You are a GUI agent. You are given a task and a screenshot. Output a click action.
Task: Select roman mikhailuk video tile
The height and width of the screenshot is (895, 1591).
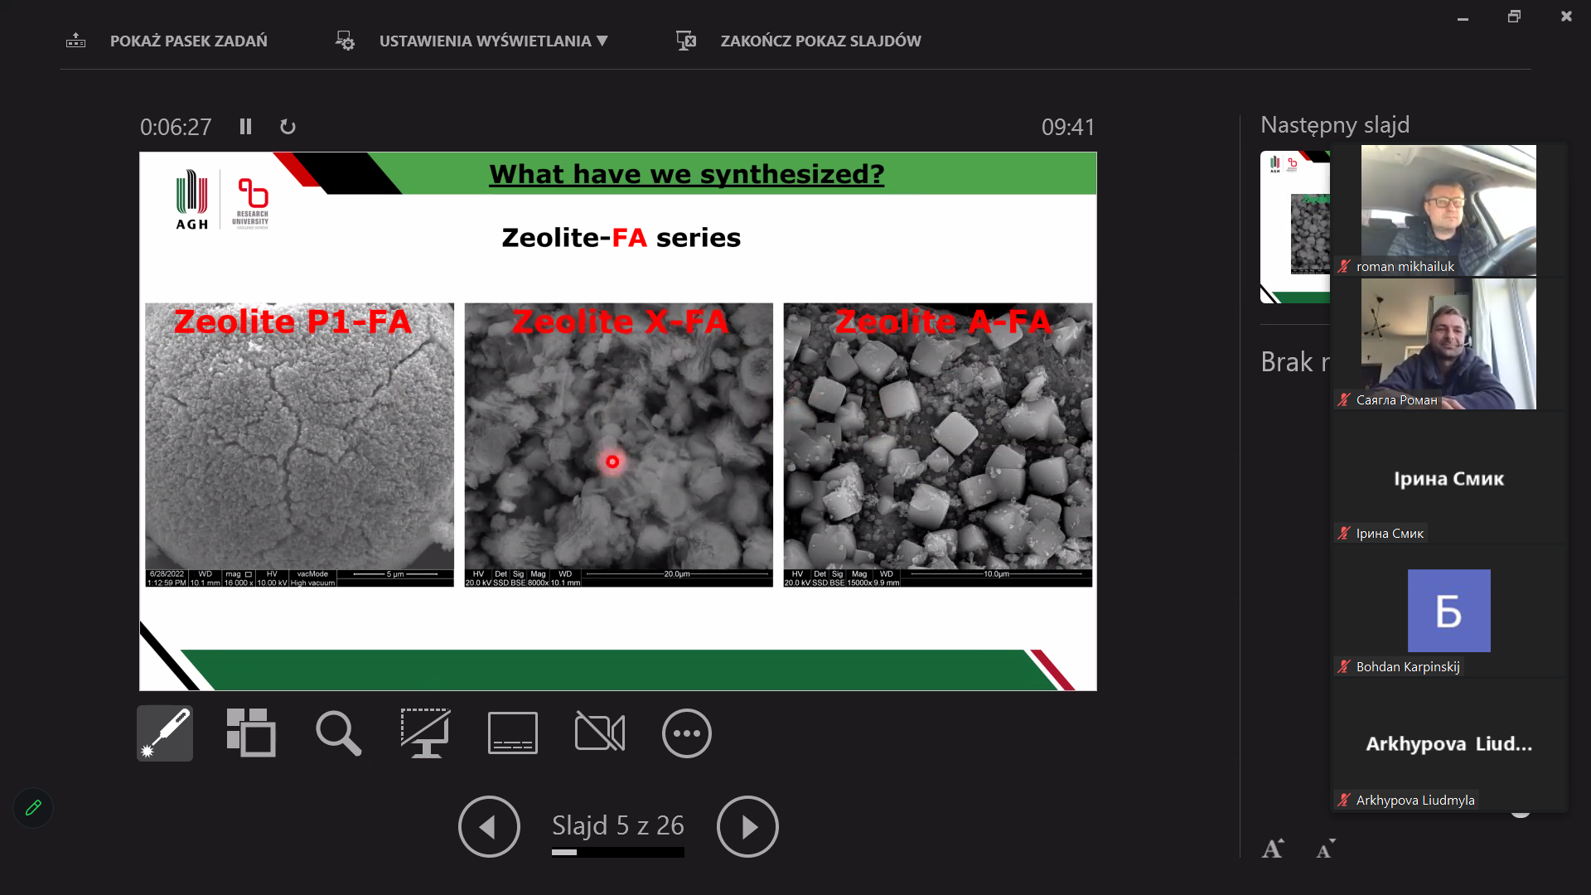tap(1448, 210)
